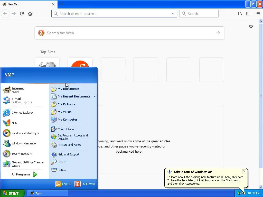This screenshot has height=197, width=263.
Task: Open the Run... dialog
Action: click(x=73, y=170)
